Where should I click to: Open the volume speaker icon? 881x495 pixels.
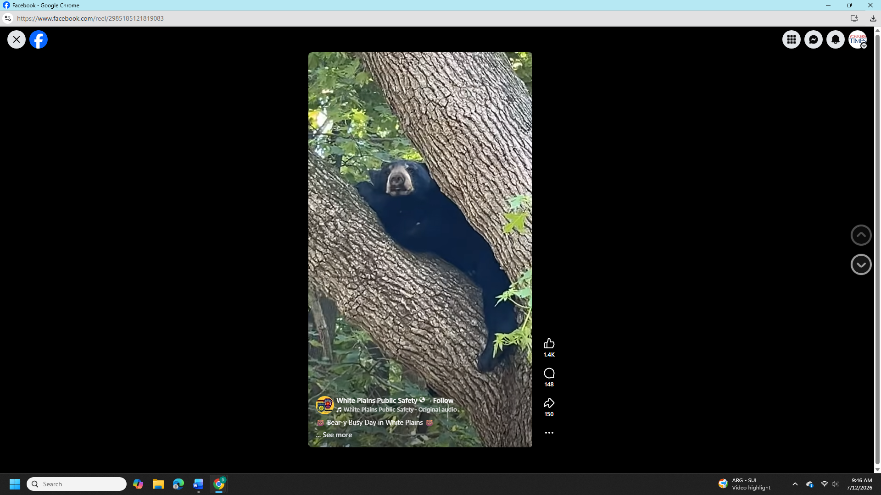pos(835,484)
